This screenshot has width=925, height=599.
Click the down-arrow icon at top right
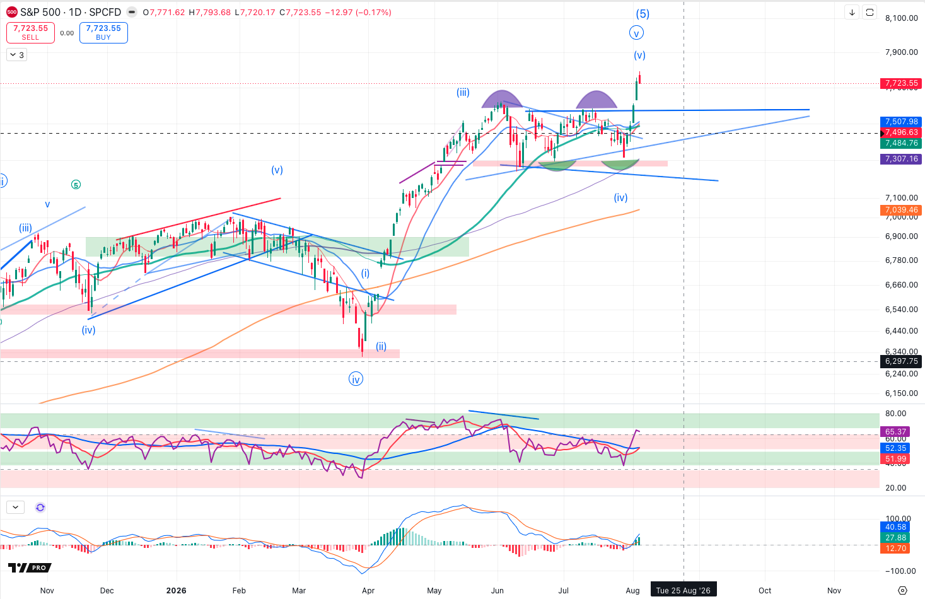[852, 12]
